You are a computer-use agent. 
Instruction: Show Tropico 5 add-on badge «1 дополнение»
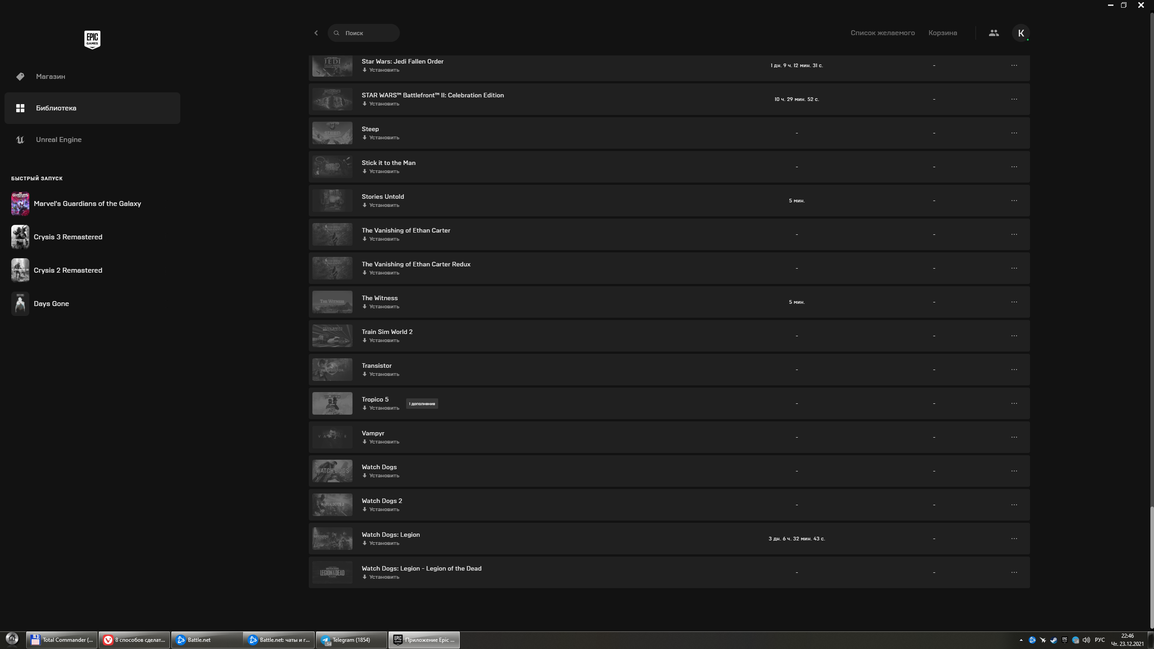pos(422,404)
